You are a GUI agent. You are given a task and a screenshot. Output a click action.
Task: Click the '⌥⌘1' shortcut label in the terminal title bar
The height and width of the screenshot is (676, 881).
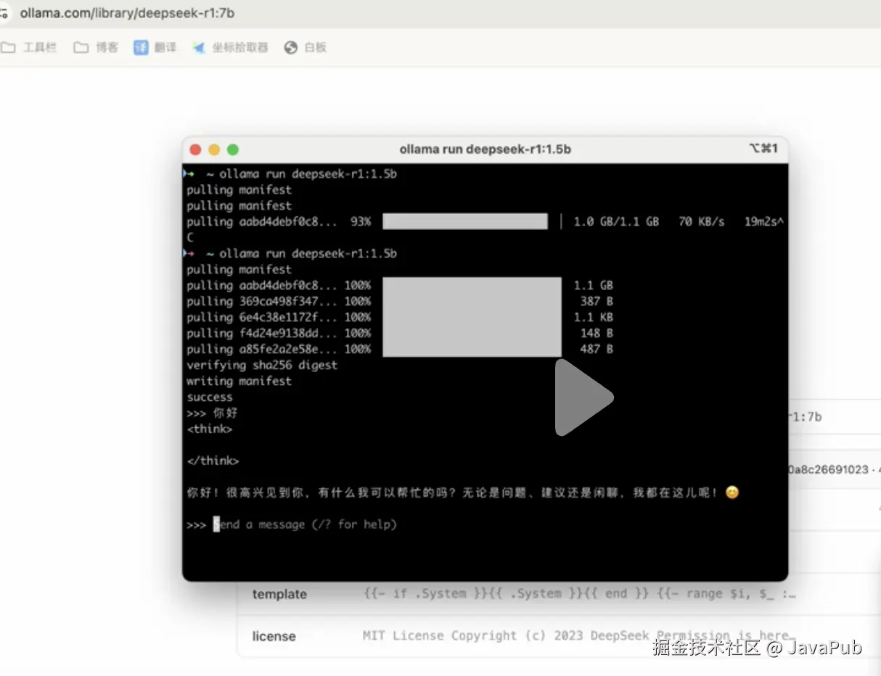pos(763,149)
